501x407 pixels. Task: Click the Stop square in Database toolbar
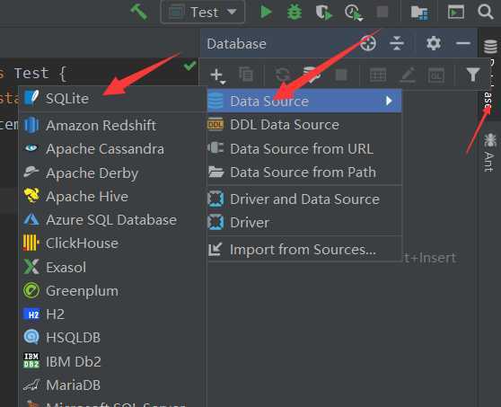(x=341, y=75)
